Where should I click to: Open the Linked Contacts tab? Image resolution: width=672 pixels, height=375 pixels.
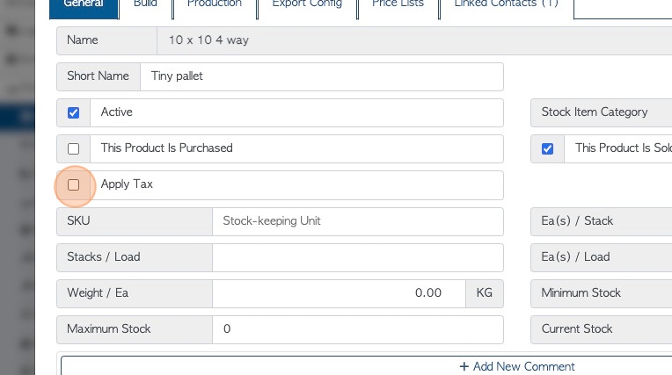(506, 8)
